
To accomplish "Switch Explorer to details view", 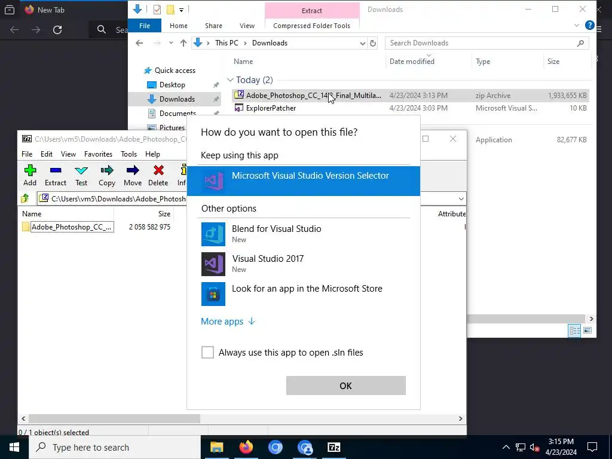I will 574,331.
